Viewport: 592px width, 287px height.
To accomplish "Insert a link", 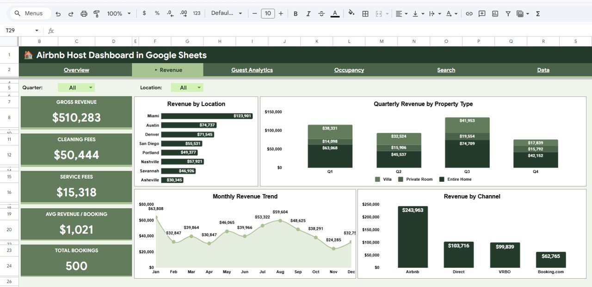I will point(469,13).
